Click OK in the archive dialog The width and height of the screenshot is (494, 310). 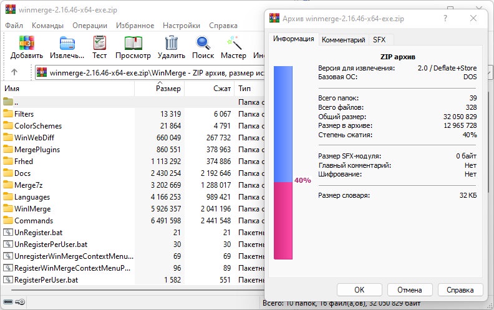359,290
